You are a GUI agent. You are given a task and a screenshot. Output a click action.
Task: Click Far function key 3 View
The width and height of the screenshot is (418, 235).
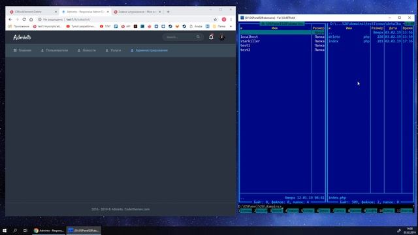pyautogui.click(x=276, y=211)
